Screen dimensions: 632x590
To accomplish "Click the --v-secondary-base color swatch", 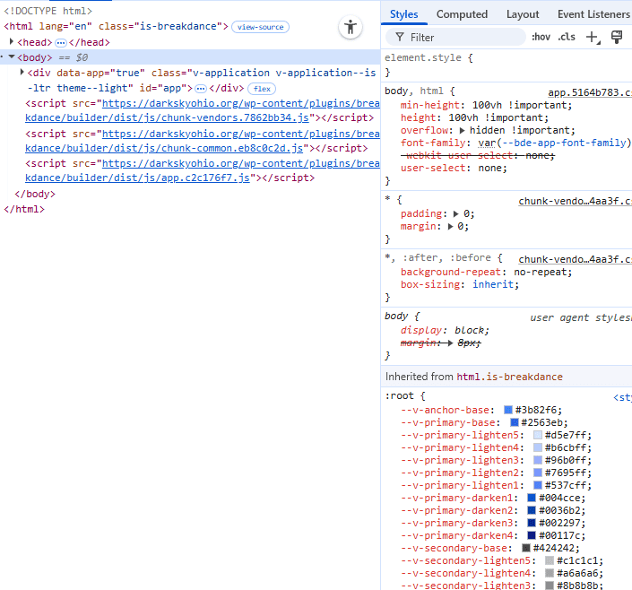I will coord(526,548).
